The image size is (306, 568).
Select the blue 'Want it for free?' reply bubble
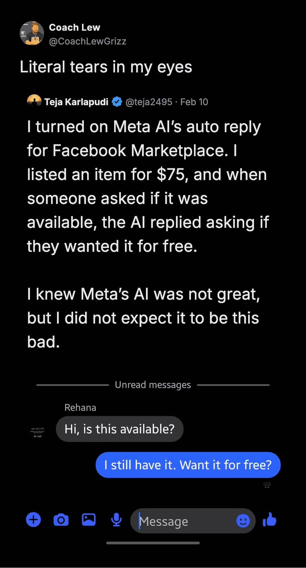point(188,465)
